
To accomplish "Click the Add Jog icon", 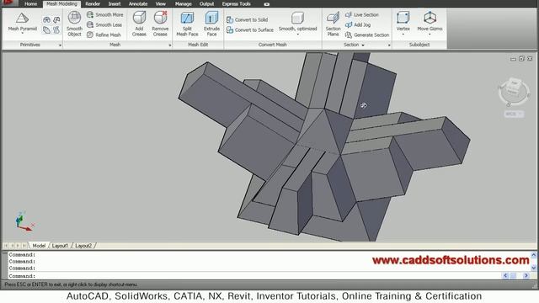I will (348, 24).
